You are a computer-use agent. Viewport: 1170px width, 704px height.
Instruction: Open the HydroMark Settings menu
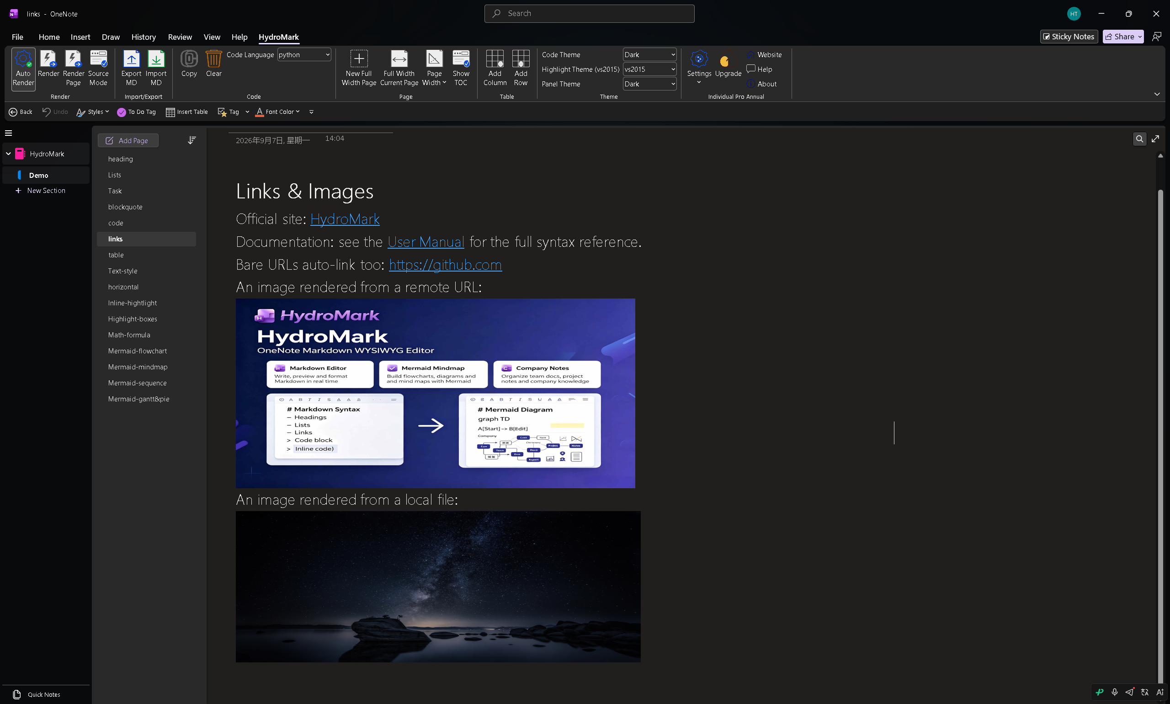(699, 67)
